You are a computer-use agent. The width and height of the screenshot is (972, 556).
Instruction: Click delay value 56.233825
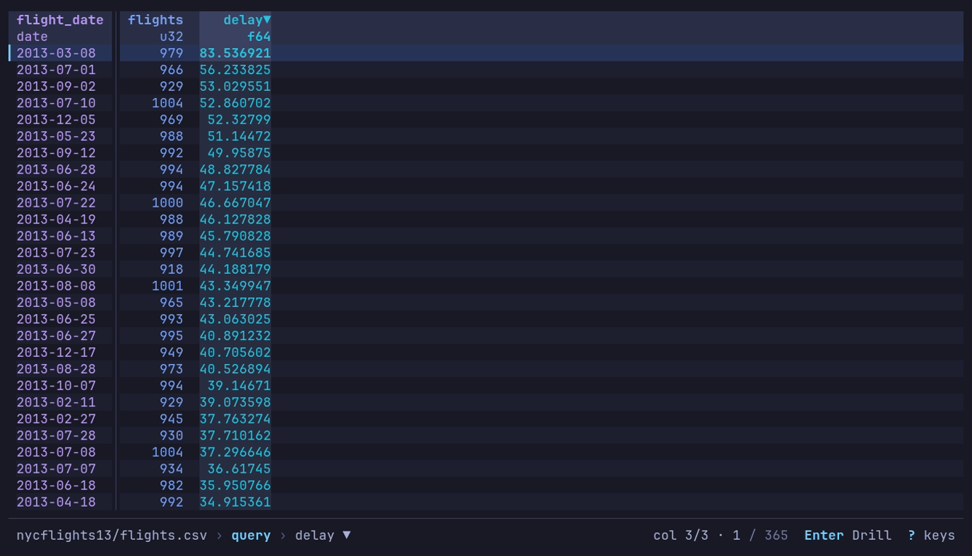[235, 70]
